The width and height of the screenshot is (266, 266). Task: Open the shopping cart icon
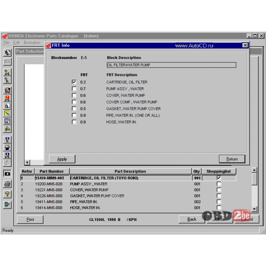tap(7, 90)
